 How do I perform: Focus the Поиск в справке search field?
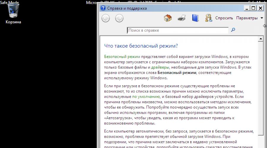click(x=178, y=30)
